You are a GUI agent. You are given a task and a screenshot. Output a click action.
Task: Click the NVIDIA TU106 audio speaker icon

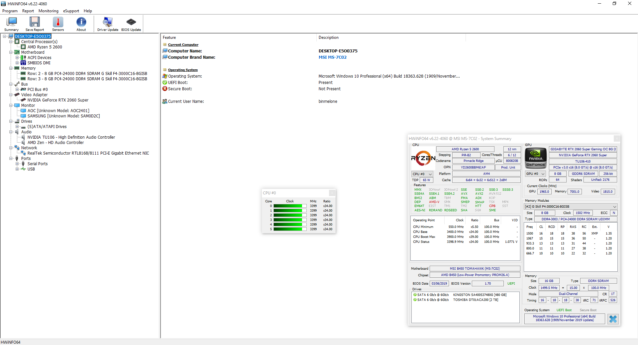23,137
